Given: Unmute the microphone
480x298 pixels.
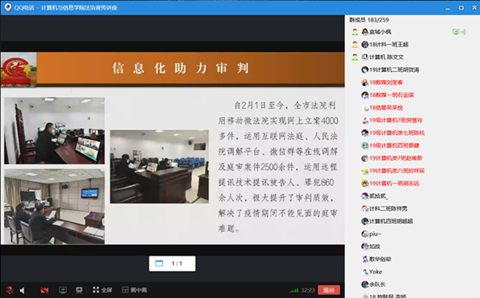Looking at the screenshot, I should [x=10, y=290].
